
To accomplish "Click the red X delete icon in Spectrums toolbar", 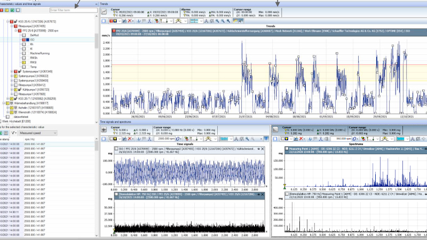I will click(302, 139).
